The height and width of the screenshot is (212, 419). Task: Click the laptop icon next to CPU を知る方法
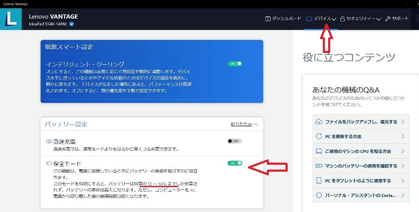pos(319,151)
